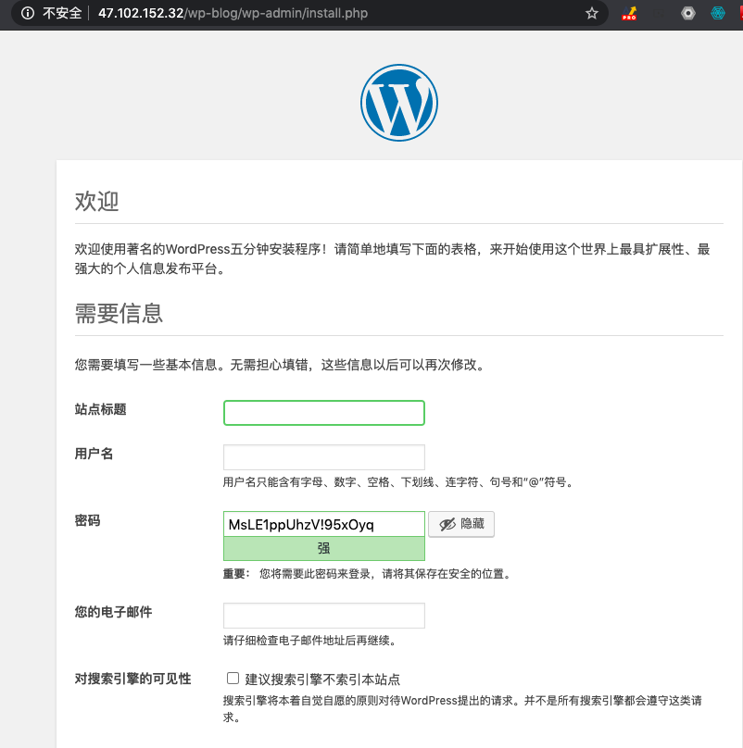Hide the password with 隐藏 button
743x748 pixels.
461,524
